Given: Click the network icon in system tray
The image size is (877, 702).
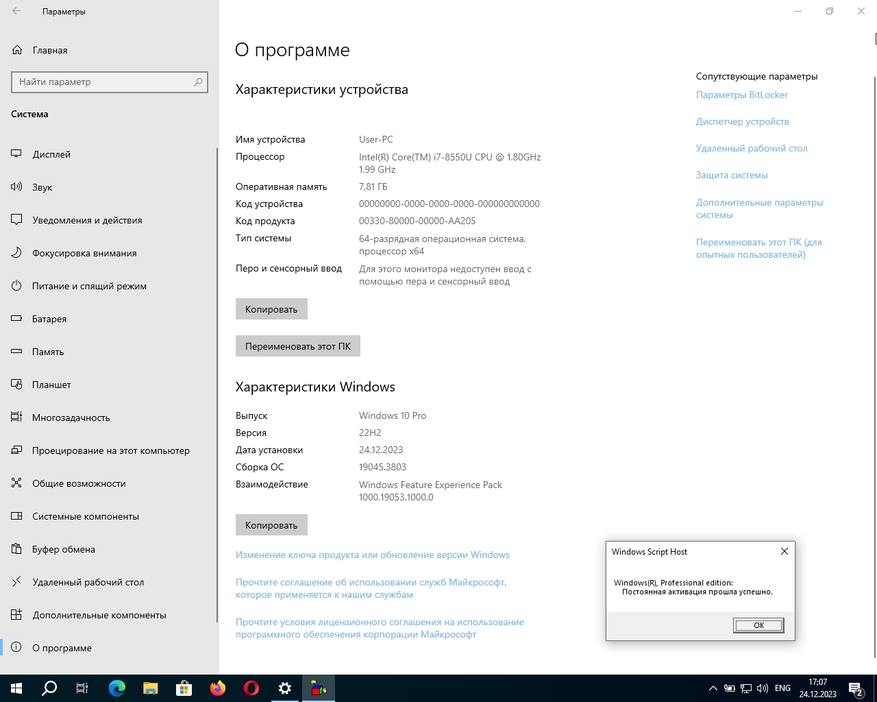Looking at the screenshot, I should pos(746,688).
